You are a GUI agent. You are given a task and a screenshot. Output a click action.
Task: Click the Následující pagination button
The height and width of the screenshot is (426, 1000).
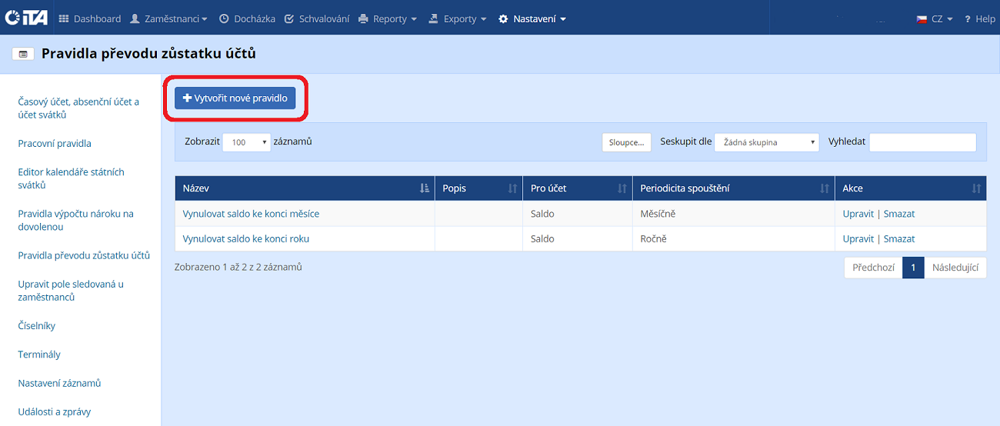click(x=955, y=268)
